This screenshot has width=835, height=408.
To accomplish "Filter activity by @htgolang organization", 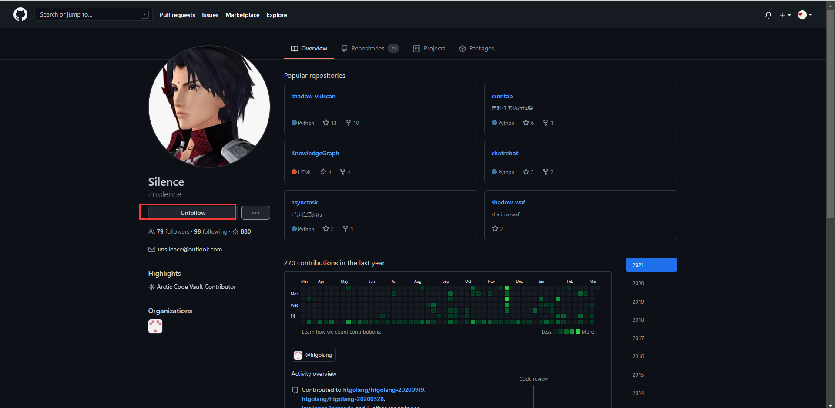I will [314, 355].
